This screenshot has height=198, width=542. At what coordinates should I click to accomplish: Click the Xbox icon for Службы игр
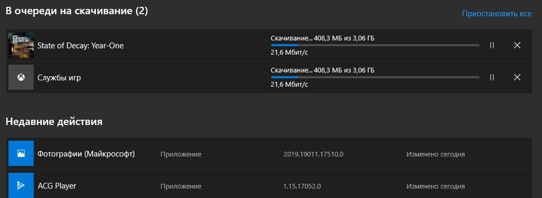(21, 77)
